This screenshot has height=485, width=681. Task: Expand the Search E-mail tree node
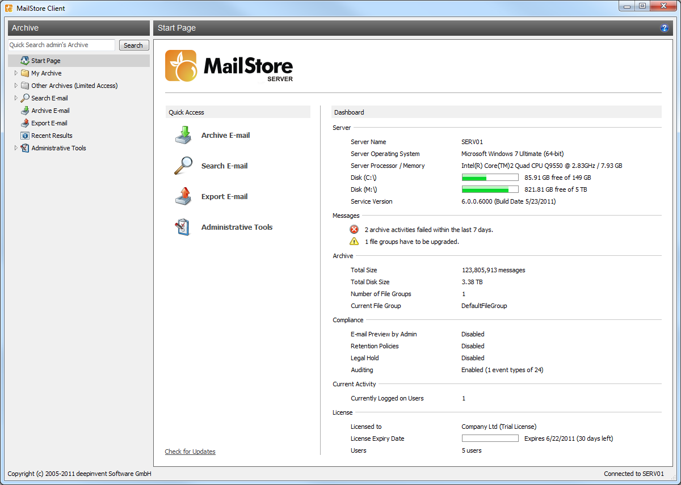point(16,98)
